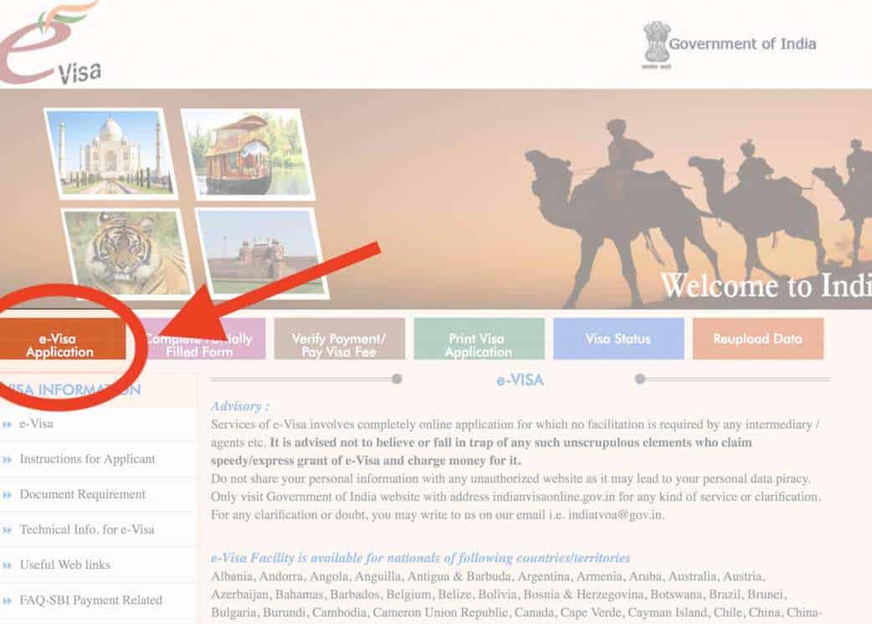Screen dimensions: 872x624
Task: Open Technical Info. for e-Visa link
Action: coord(87,529)
